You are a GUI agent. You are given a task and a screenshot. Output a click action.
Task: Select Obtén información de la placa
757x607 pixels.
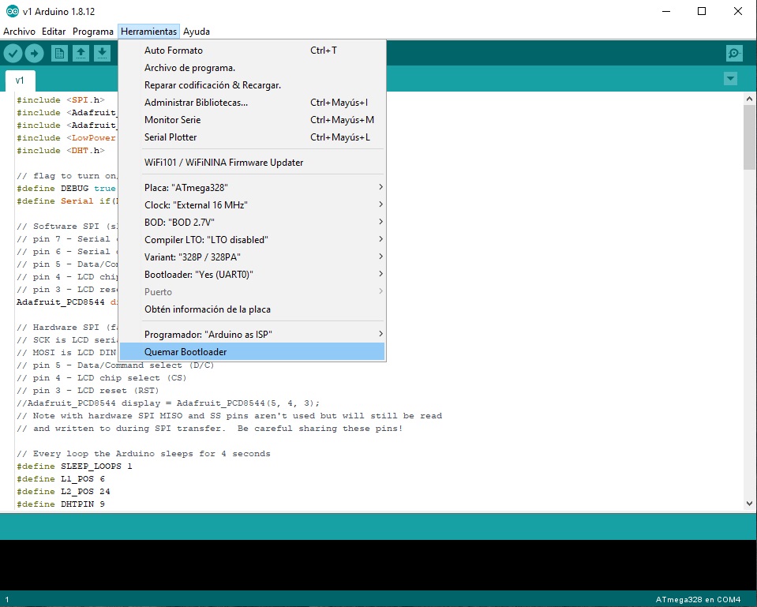252,309
